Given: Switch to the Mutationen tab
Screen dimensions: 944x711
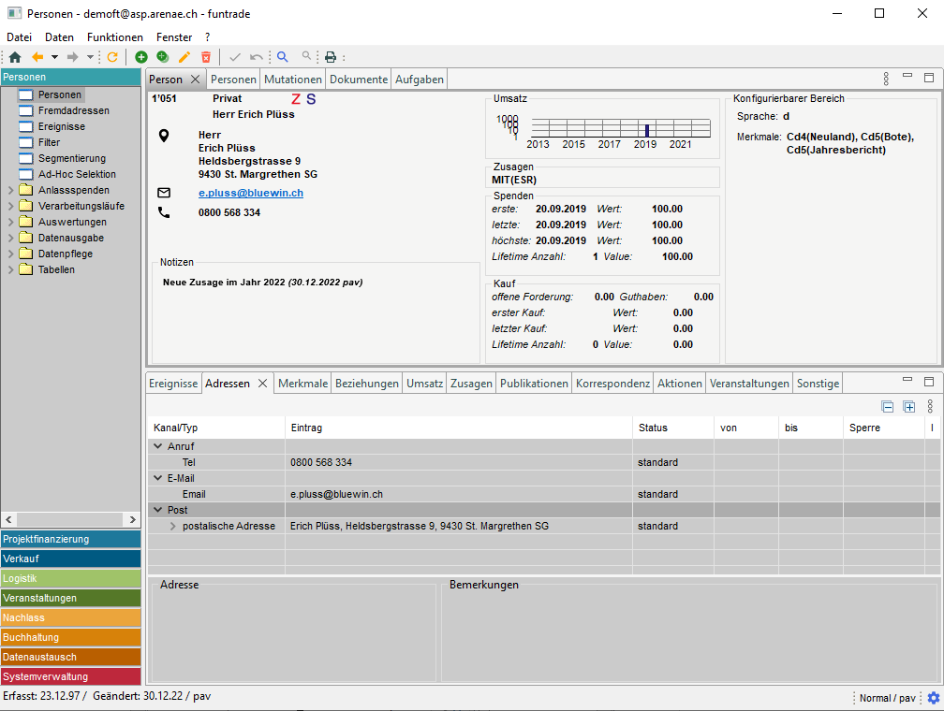Looking at the screenshot, I should point(293,80).
